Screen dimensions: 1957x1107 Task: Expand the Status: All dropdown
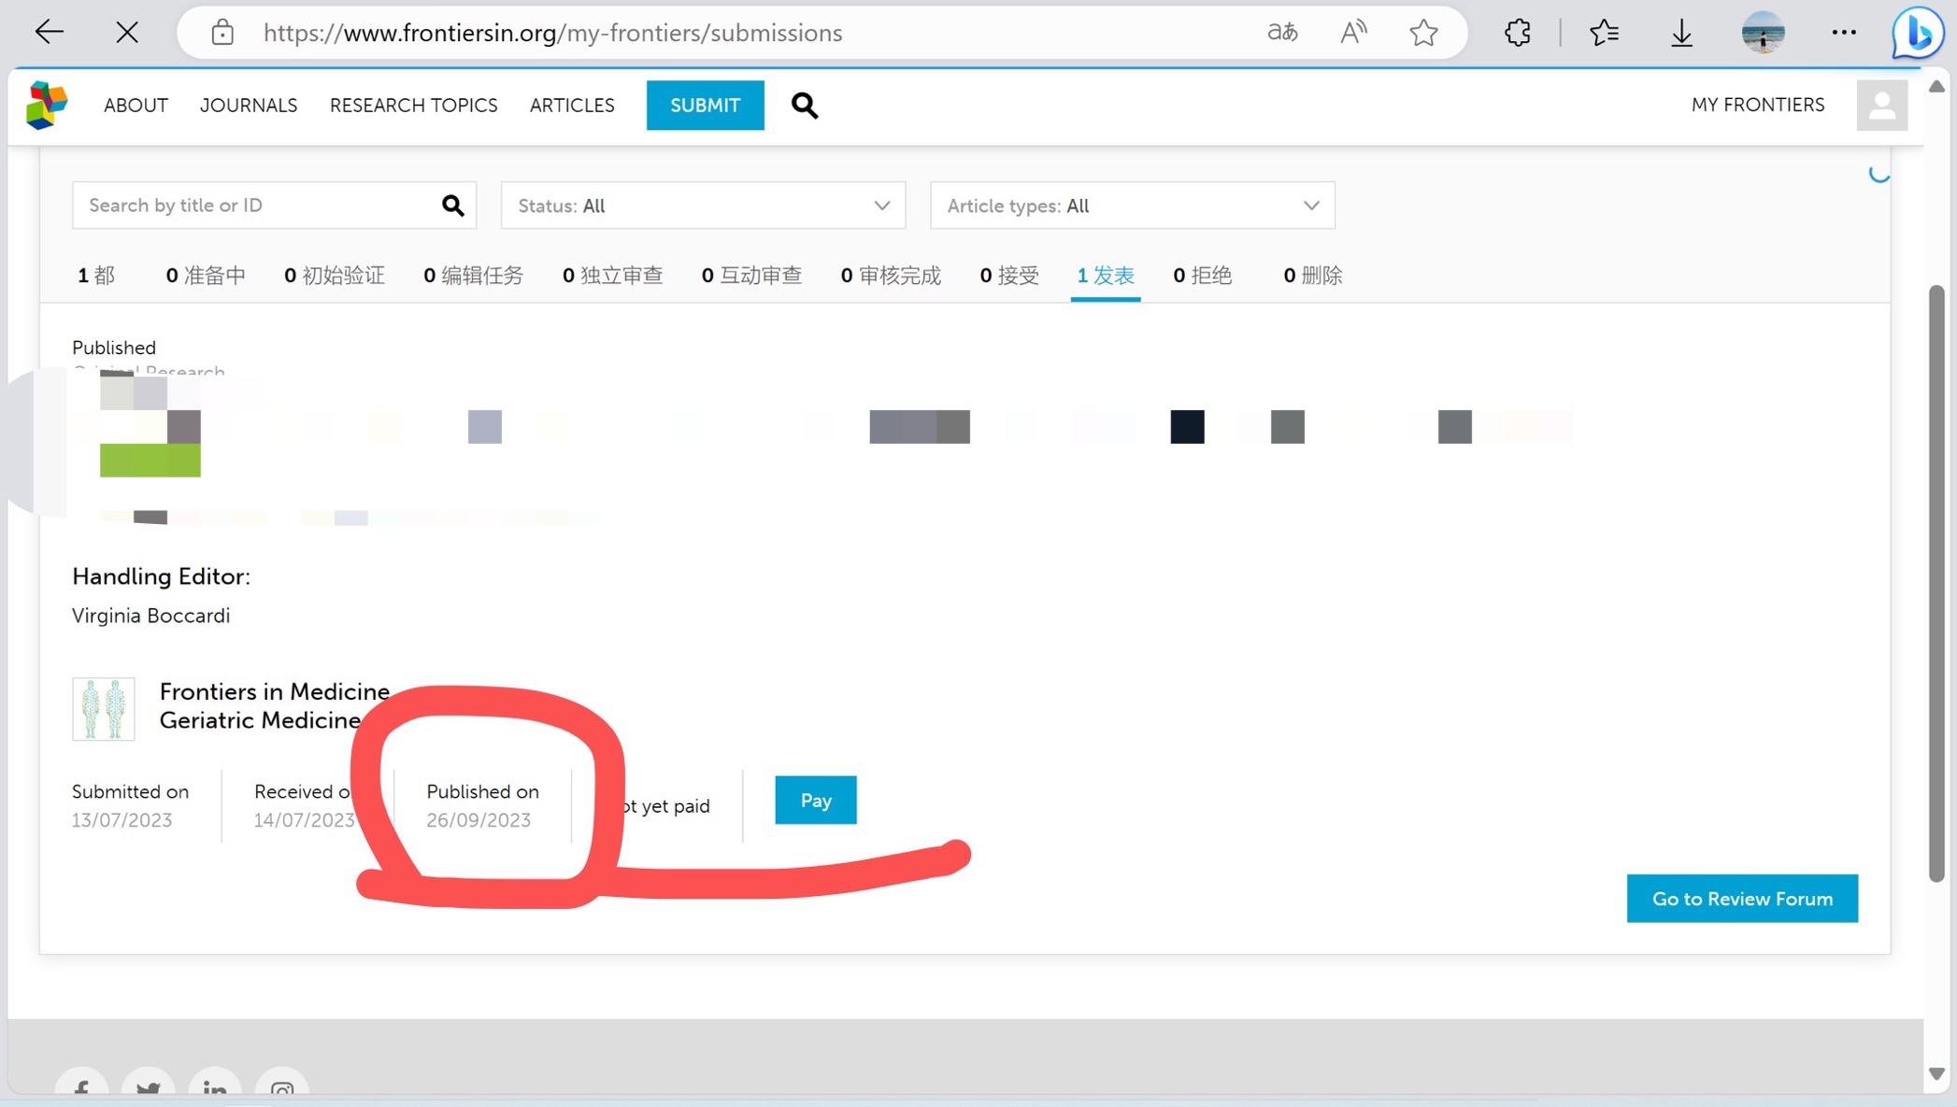(x=703, y=206)
